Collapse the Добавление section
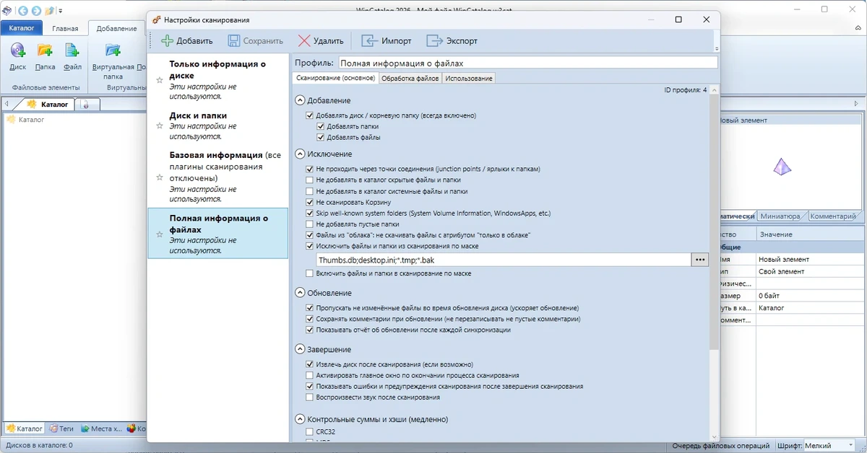Screen dimensions: 867x453 pyautogui.click(x=300, y=100)
